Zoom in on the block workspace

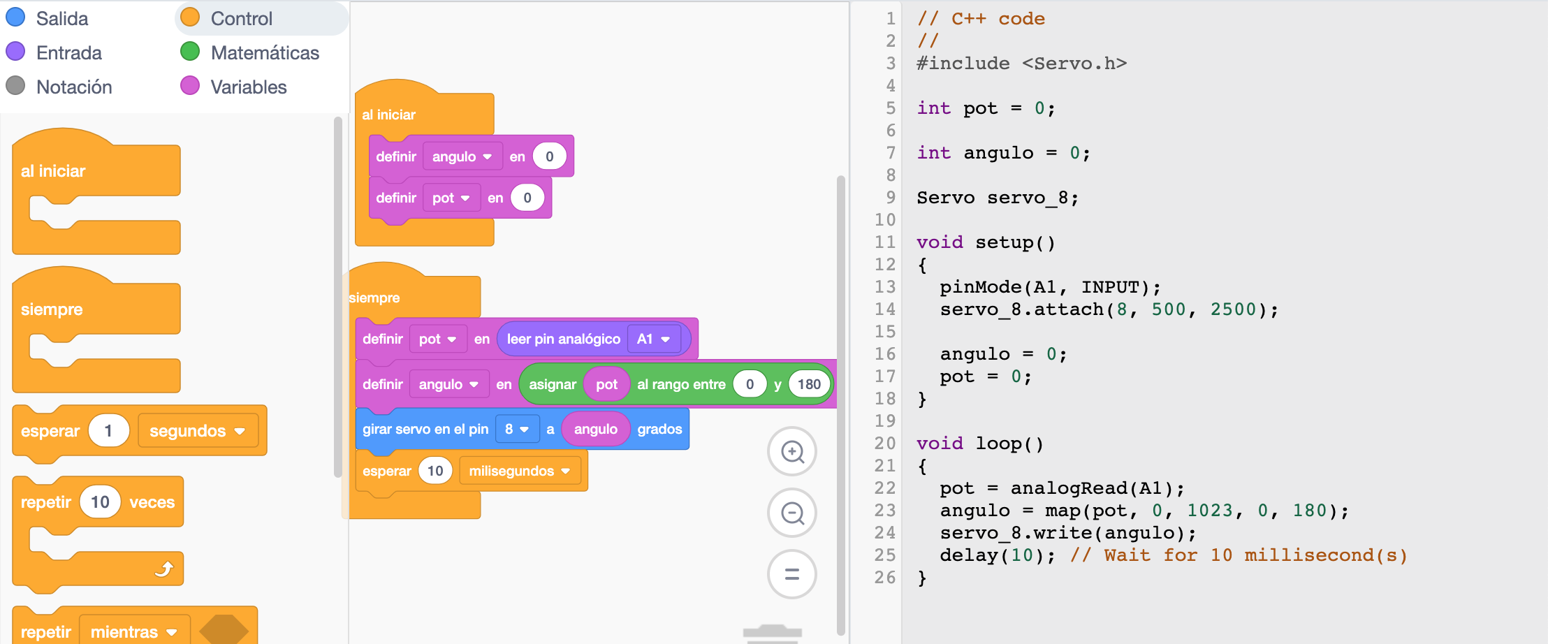[791, 452]
